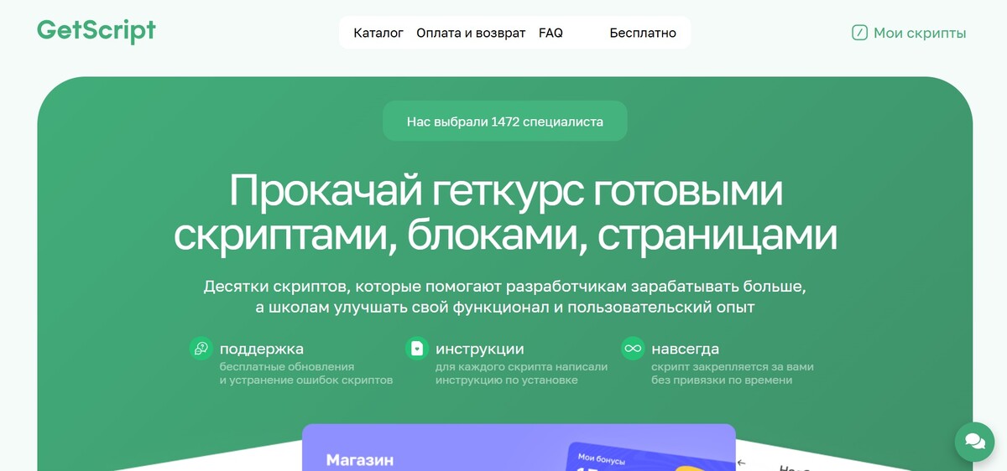Click the 'поддержка' feature title
The image size is (1007, 471).
(262, 349)
